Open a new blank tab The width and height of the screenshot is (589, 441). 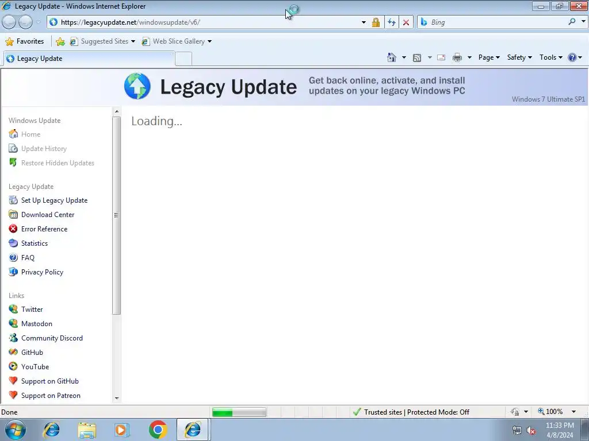point(183,59)
